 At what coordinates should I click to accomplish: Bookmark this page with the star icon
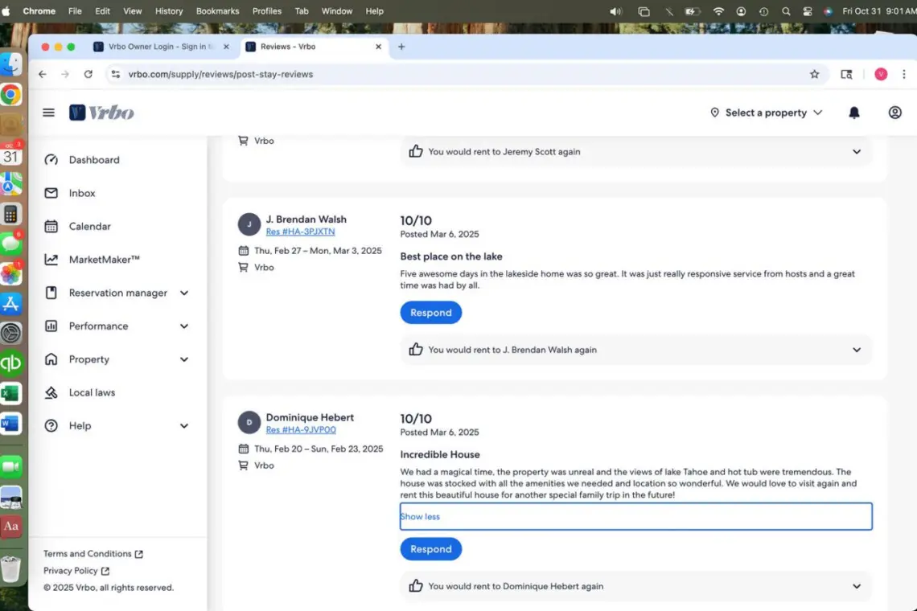point(814,74)
